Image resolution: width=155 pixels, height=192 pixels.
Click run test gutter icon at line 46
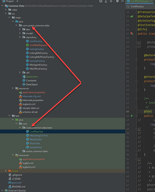(132, 116)
